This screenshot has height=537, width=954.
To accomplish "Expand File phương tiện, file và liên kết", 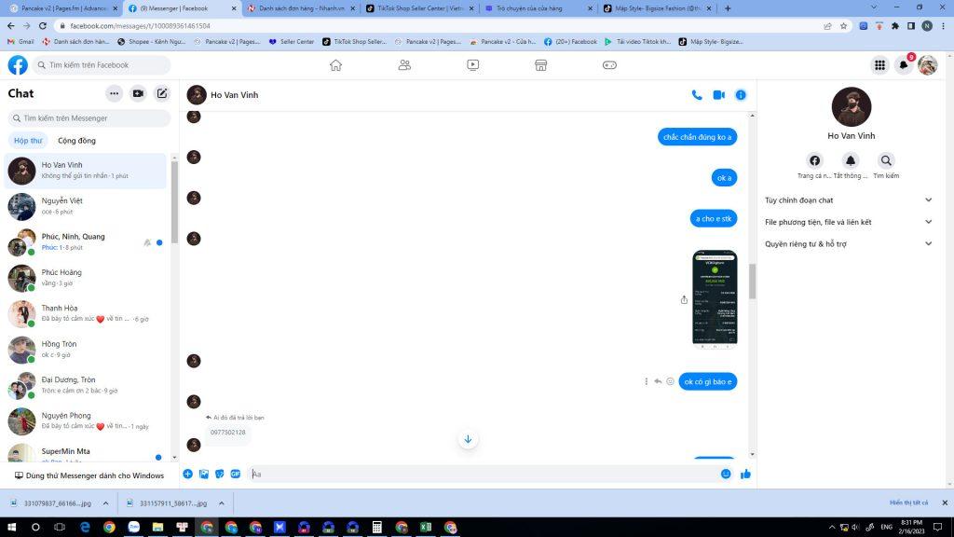I will click(x=928, y=222).
